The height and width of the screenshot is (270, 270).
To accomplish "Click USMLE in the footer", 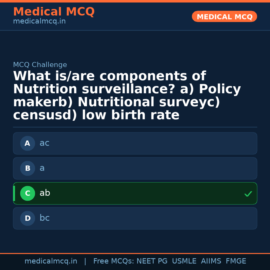I will pos(184,261).
